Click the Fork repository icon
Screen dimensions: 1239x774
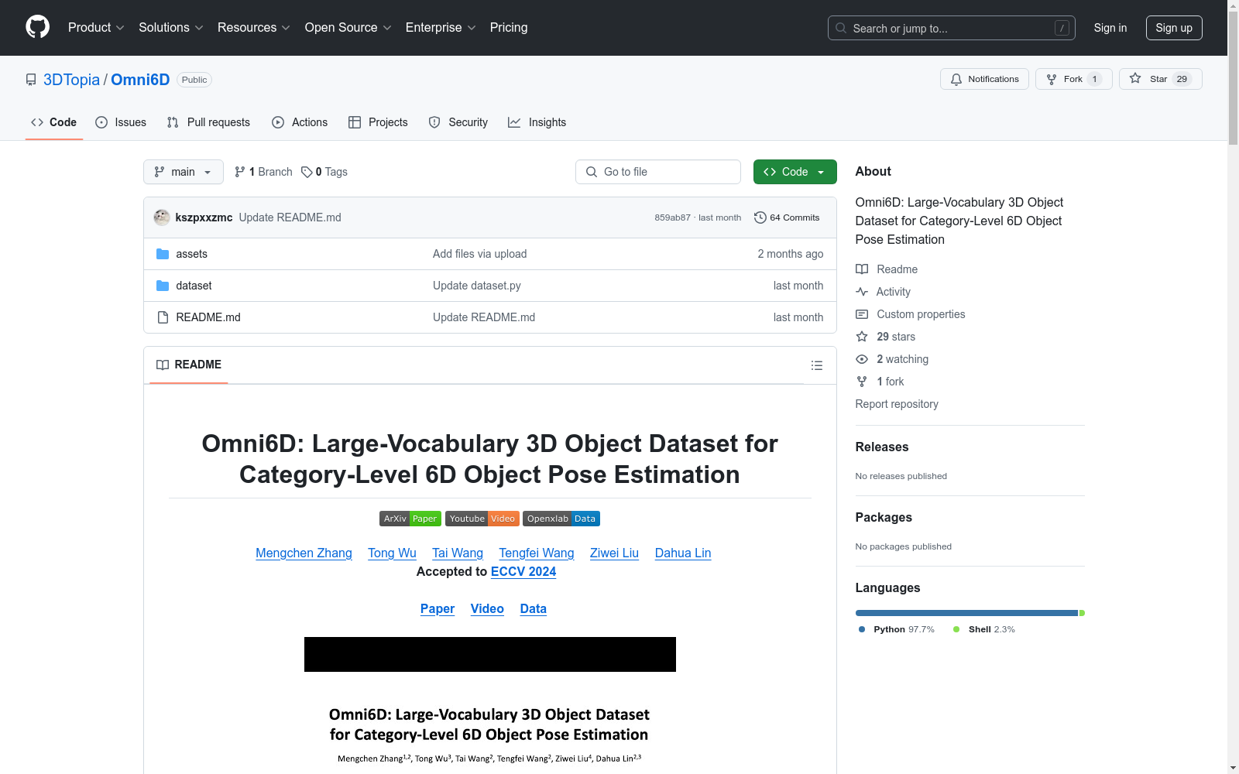[x=1052, y=79]
